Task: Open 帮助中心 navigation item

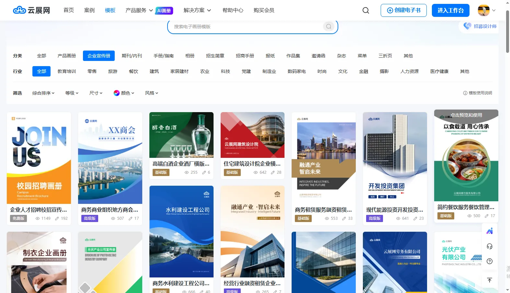Action: click(233, 10)
